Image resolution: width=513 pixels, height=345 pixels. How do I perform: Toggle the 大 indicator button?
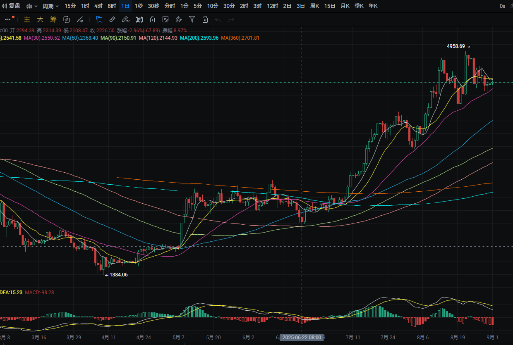(40, 19)
